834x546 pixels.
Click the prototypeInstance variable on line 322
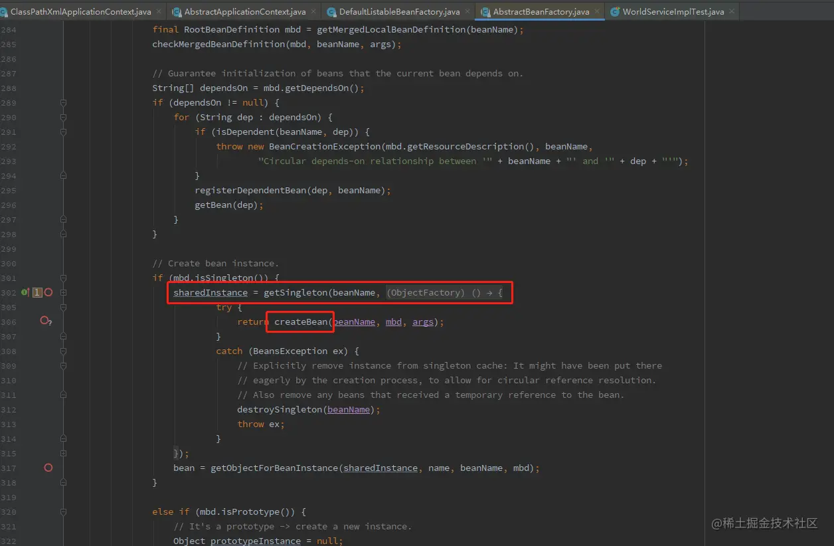point(256,541)
